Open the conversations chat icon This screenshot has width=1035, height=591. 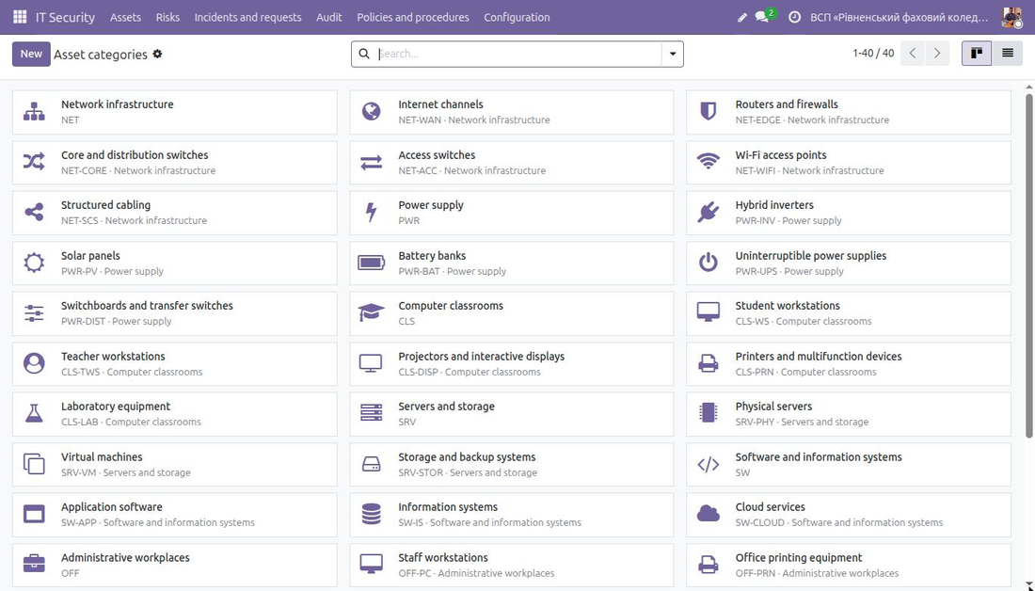(764, 17)
